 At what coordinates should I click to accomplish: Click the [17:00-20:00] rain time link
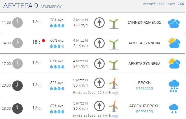tap(144, 88)
